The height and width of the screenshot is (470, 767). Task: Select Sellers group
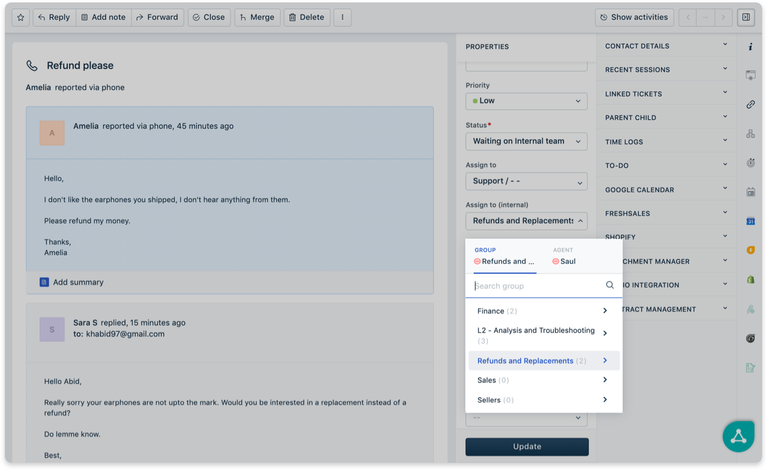point(544,400)
